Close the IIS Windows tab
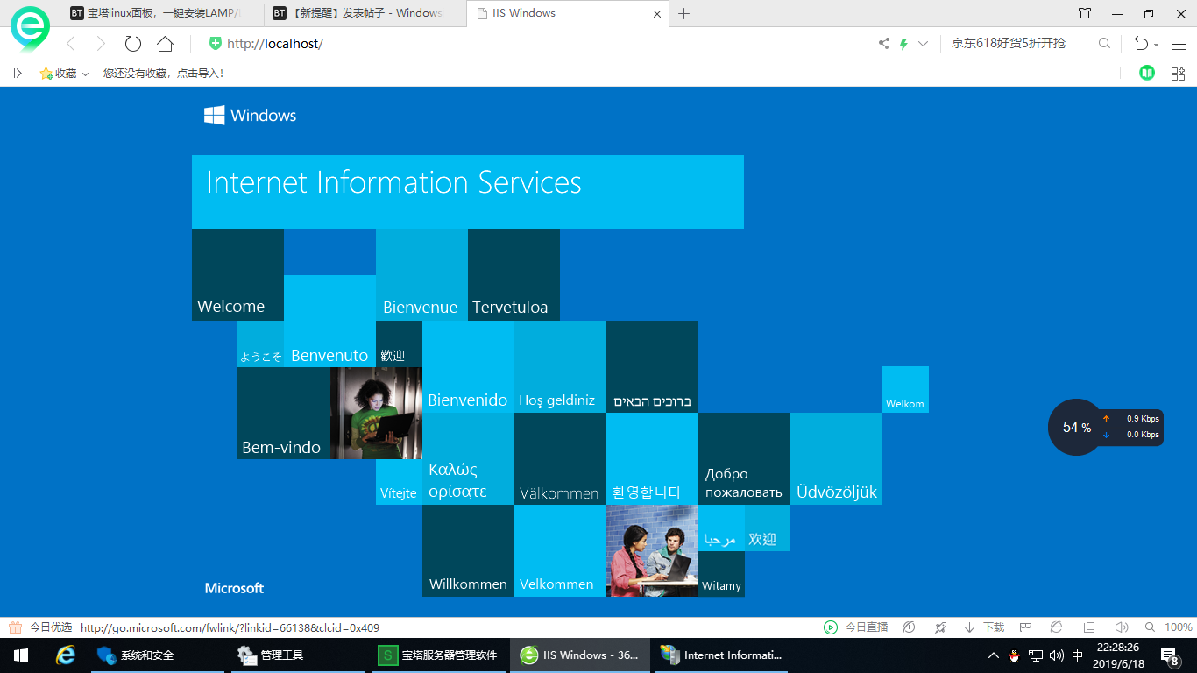Screen dimensions: 1197x673 pos(657,13)
